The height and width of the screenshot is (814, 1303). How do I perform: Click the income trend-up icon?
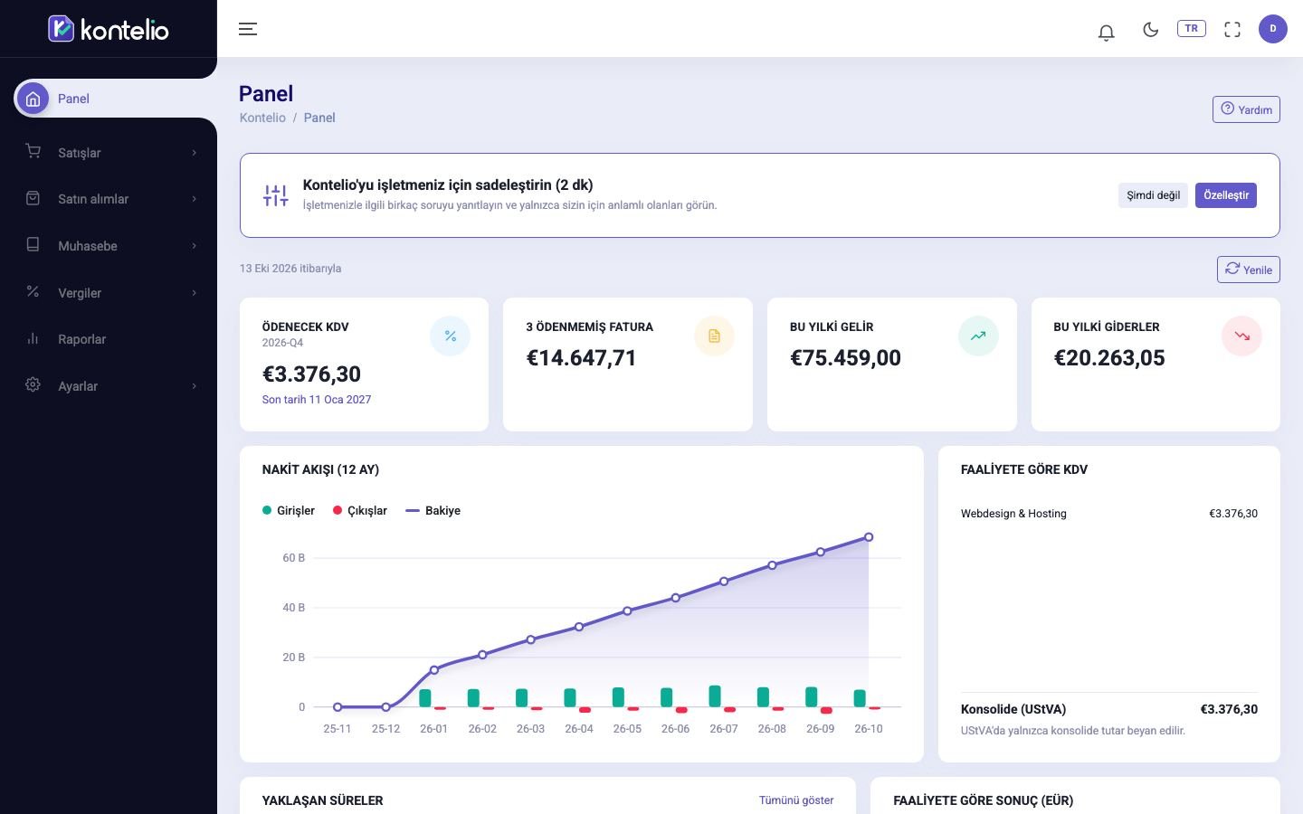978,336
